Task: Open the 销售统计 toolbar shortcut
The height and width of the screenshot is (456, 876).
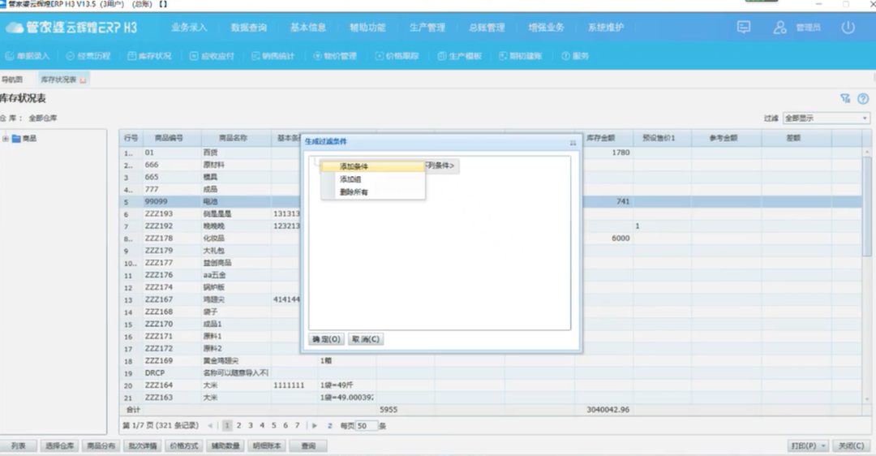Action: [273, 56]
